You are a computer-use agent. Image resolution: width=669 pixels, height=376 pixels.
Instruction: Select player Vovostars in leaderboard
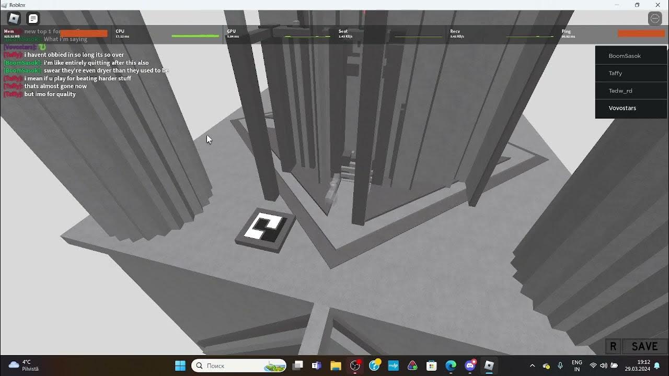[631, 108]
